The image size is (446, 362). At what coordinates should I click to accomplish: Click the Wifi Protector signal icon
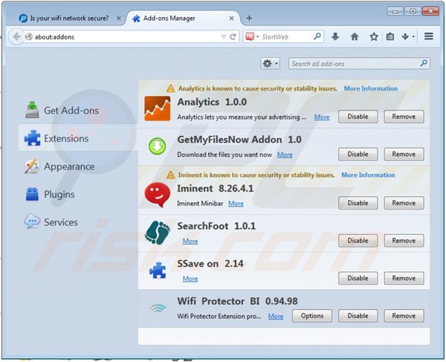pyautogui.click(x=158, y=308)
